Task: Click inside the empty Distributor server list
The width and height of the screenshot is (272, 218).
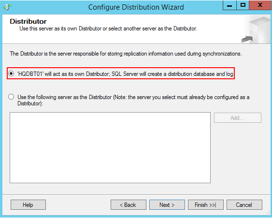Action: coord(110,147)
